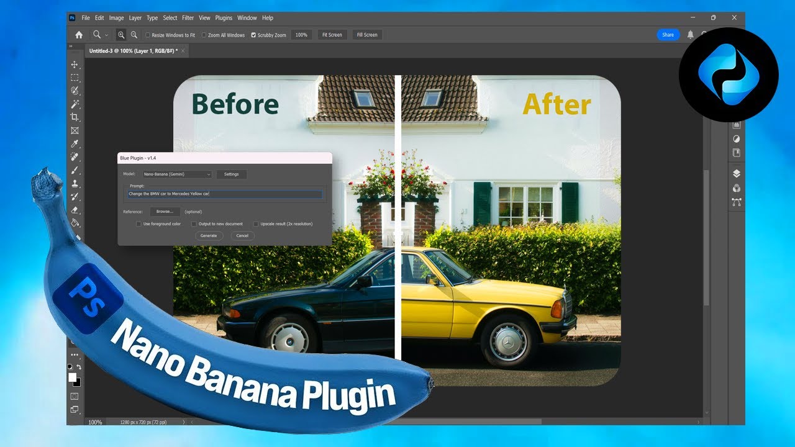The height and width of the screenshot is (447, 795).
Task: Select the Move tool
Action: tap(75, 65)
